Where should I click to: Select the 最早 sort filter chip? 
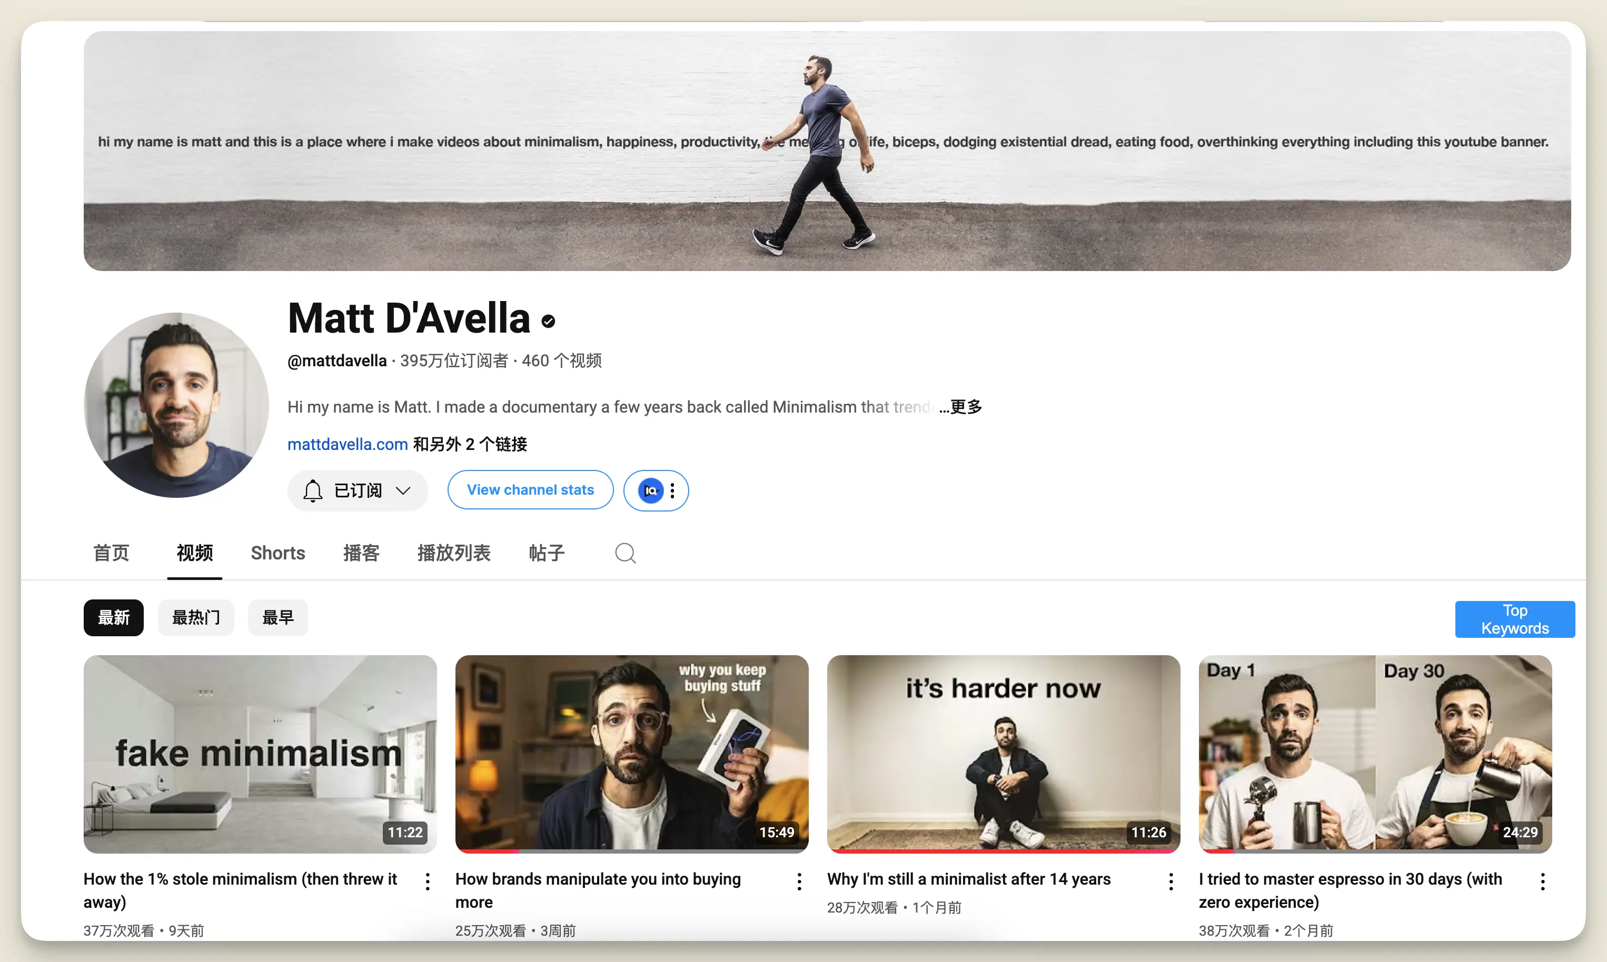277,618
